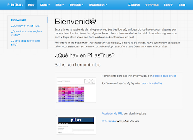Click the Next right arrow icon

click(172, 5)
